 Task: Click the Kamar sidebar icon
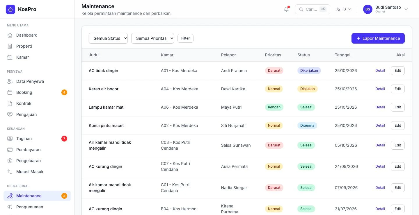pos(10,57)
